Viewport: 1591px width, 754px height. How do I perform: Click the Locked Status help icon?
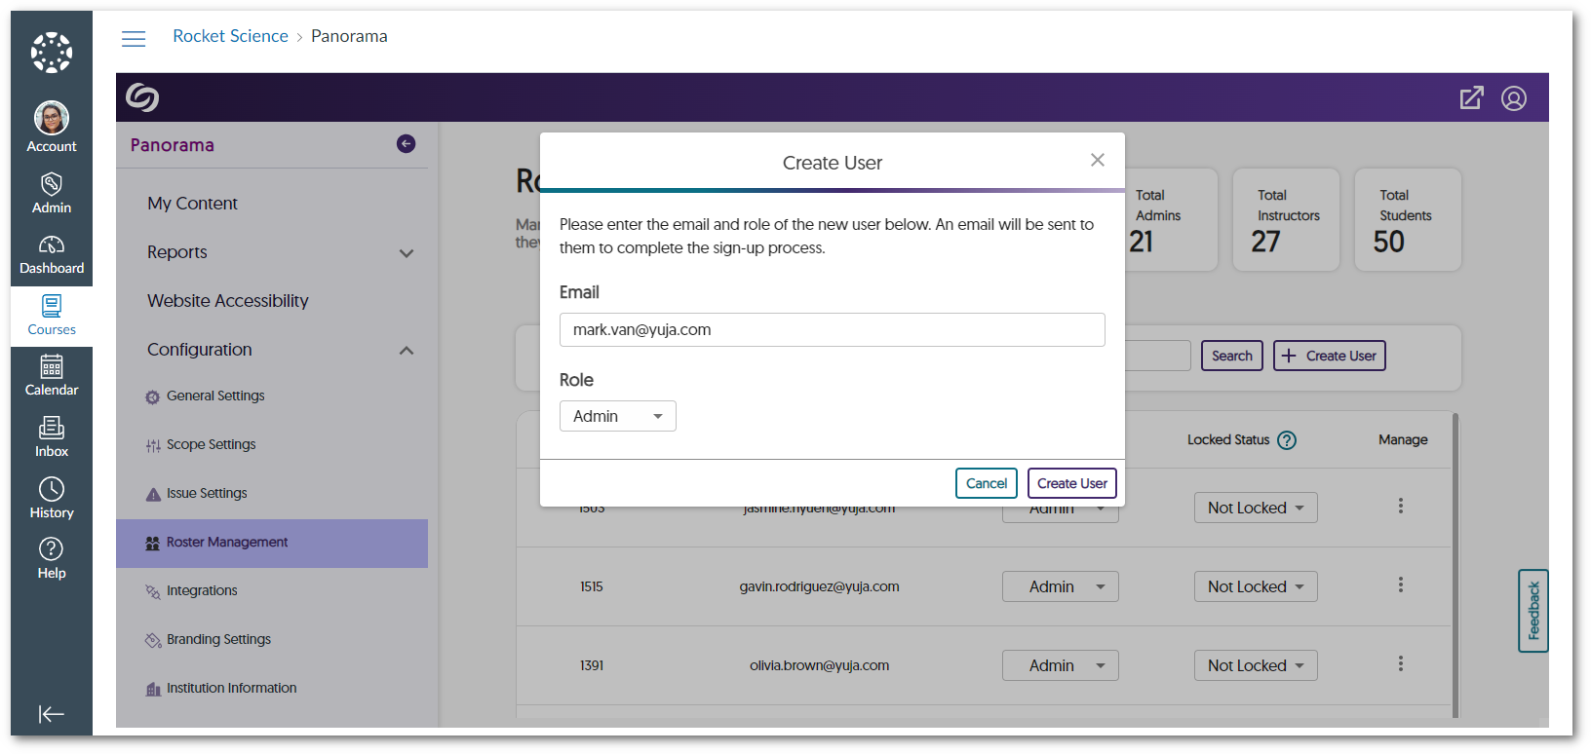1287,440
